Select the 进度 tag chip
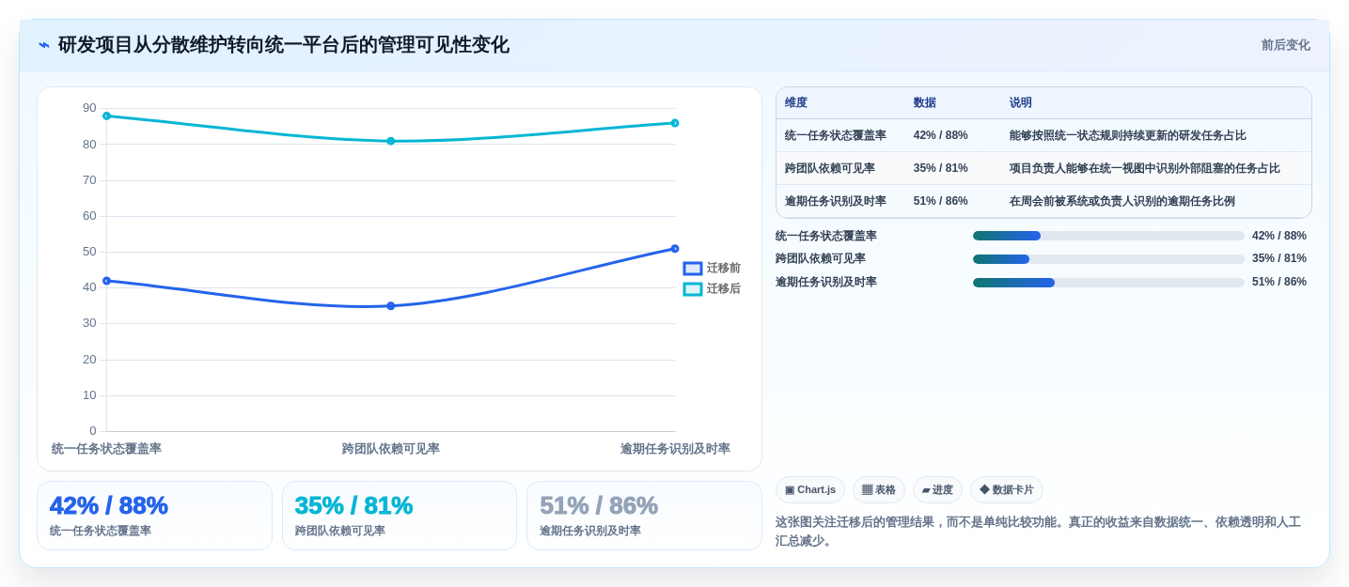Screen dimensions: 1349x587 point(937,489)
